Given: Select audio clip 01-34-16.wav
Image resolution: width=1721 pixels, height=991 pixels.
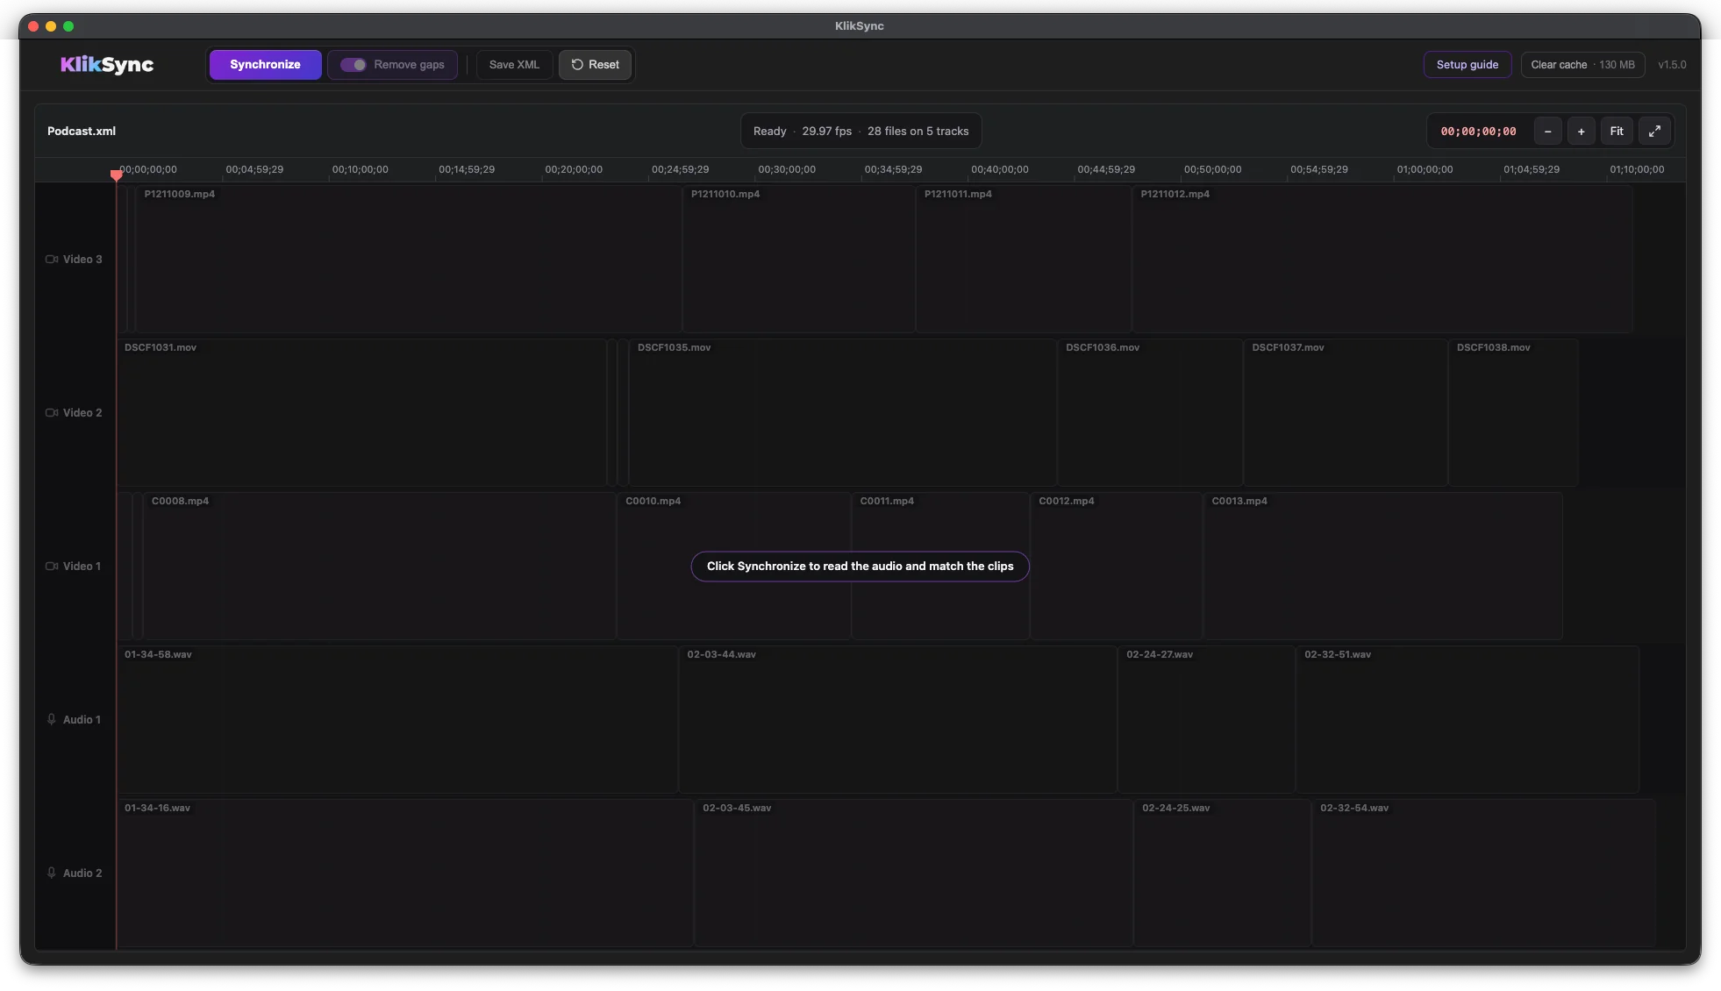Looking at the screenshot, I should click(405, 873).
